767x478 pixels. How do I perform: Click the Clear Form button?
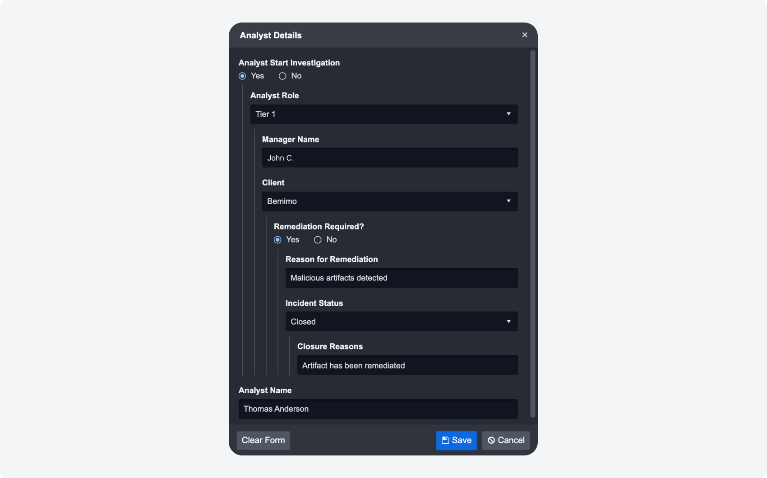[x=263, y=440]
